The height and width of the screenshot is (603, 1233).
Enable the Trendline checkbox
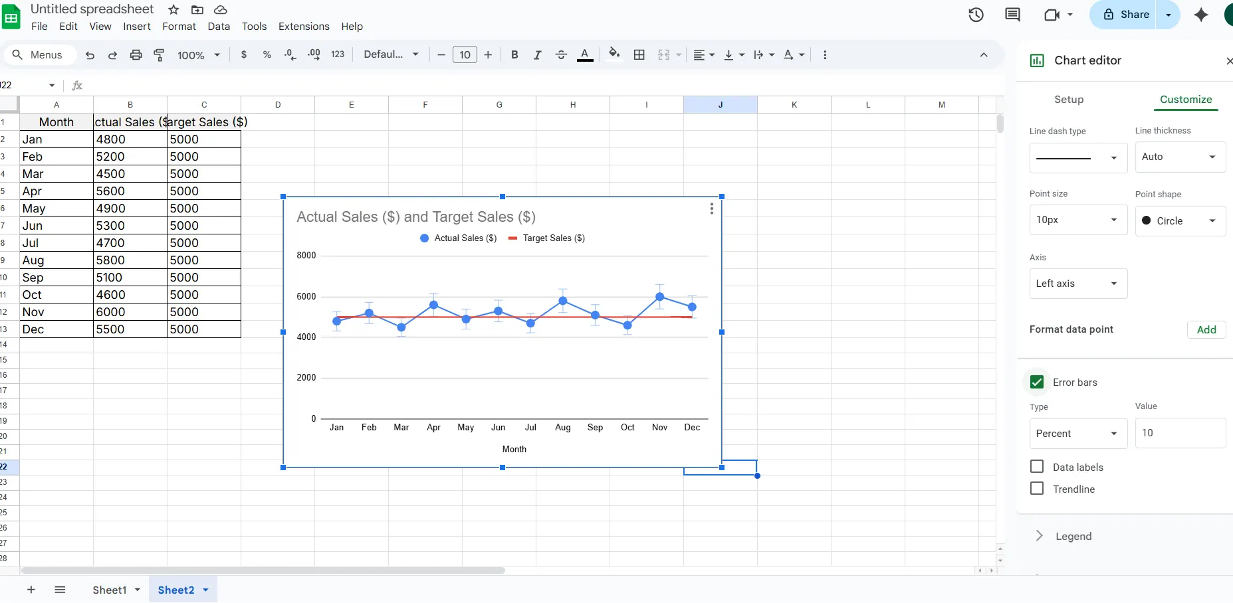[1036, 489]
